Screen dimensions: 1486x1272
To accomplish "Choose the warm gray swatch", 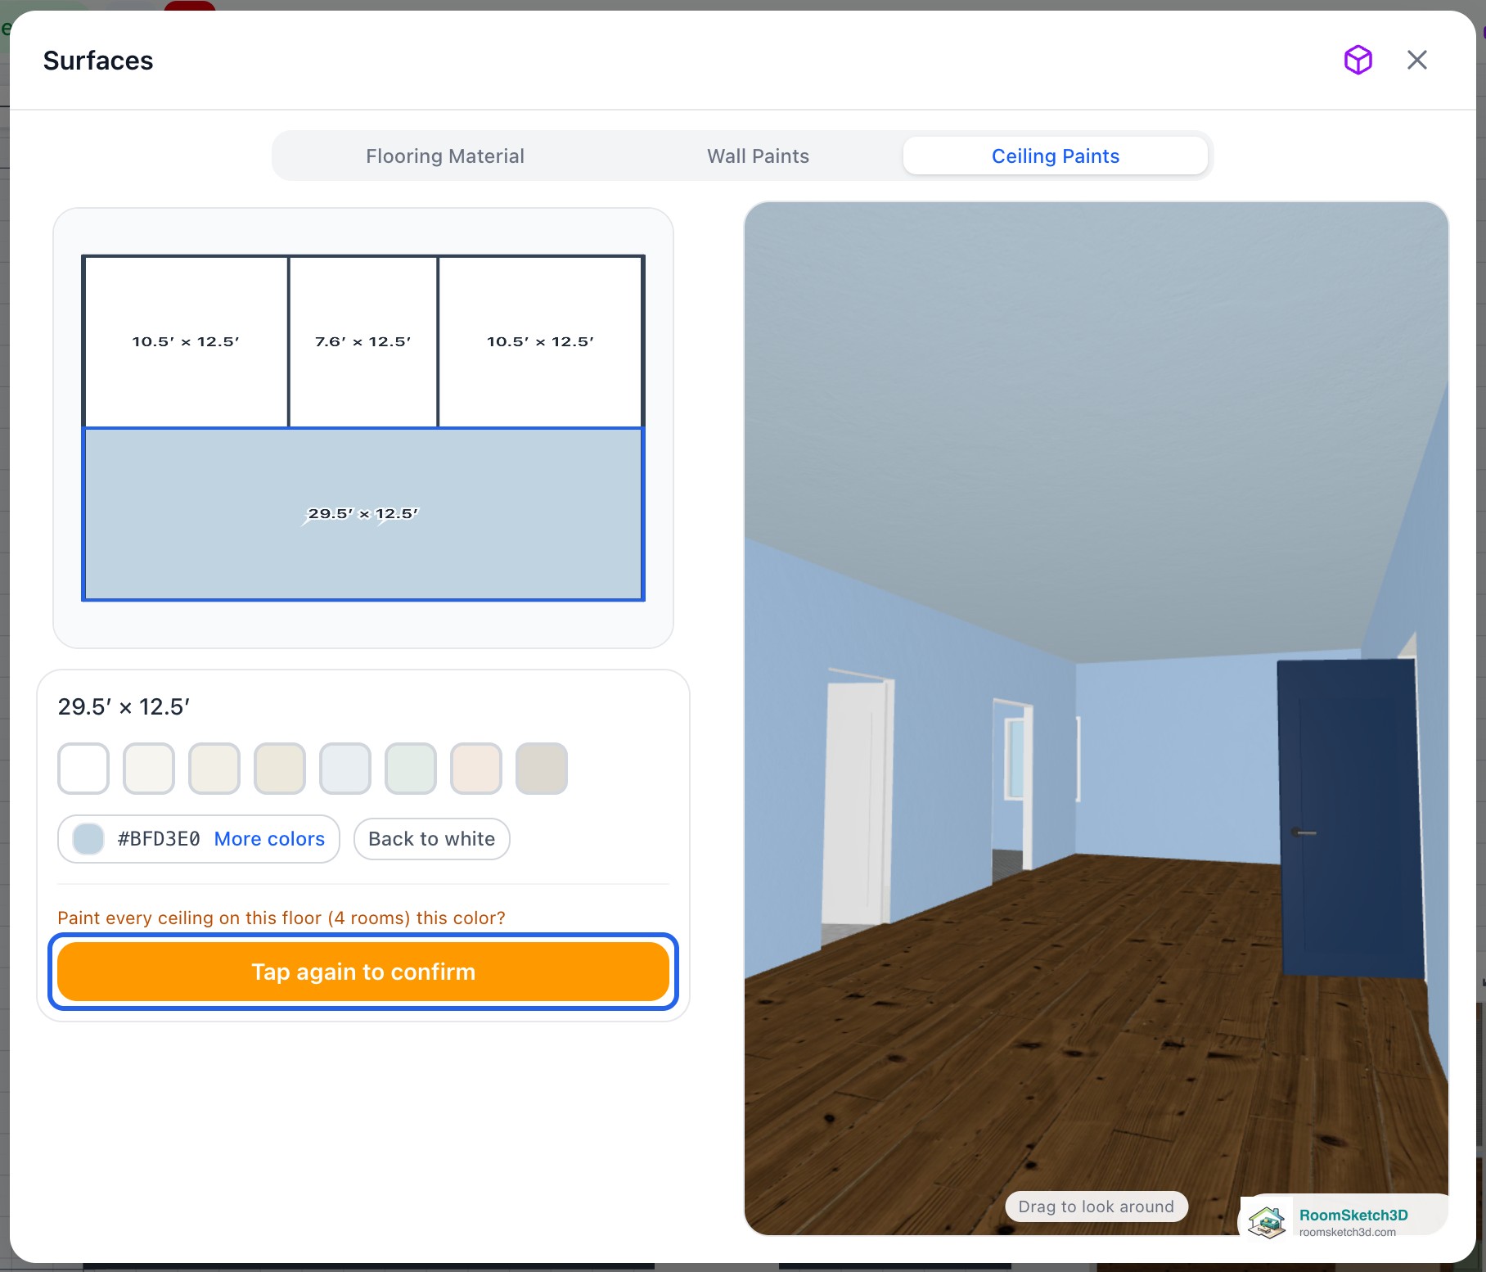I will pyautogui.click(x=542, y=769).
